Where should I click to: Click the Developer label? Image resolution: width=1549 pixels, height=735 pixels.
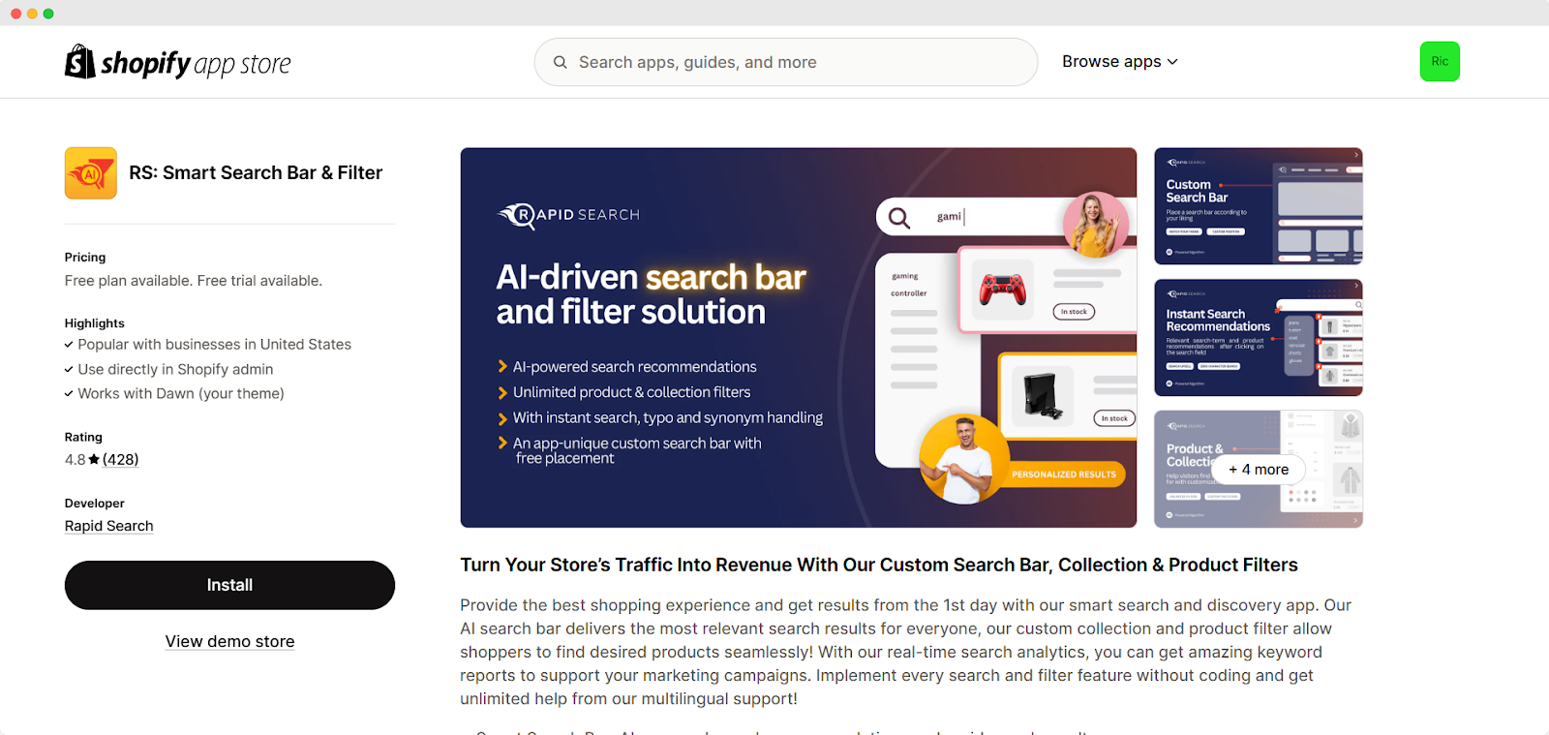95,503
